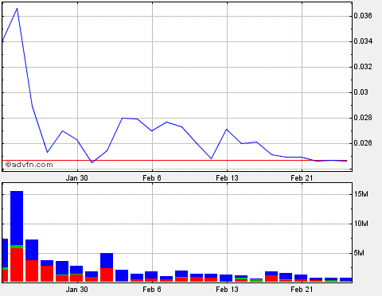This screenshot has height=296, width=382.
Task: Select Feb 13 date under price chart
Action: (227, 177)
